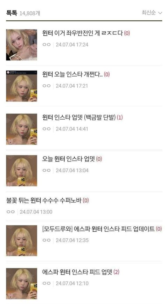The image size is (168, 304).
Task: Click thumbnail of the 12:10 post
Action: pyautogui.click(x=21, y=284)
